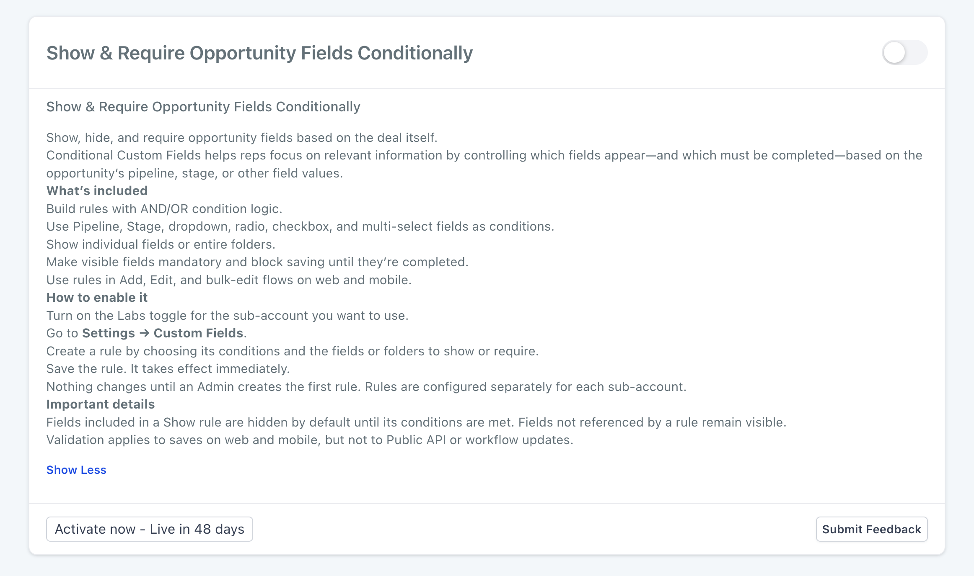The image size is (974, 576).
Task: Select the How to enable it heading
Action: [x=97, y=298]
